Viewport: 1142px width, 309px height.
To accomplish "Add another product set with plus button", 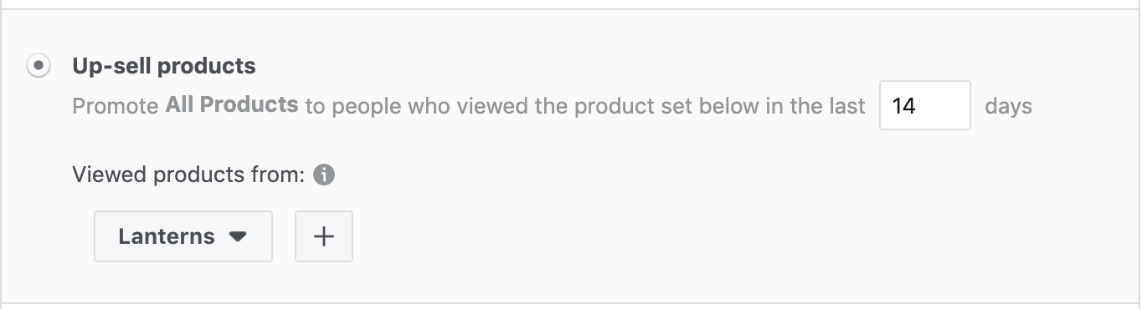I will click(324, 236).
